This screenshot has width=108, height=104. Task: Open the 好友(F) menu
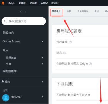click(33, 3)
